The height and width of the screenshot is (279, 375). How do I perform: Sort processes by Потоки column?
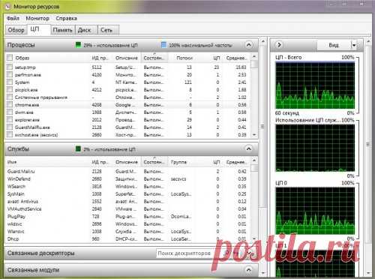[x=184, y=58]
